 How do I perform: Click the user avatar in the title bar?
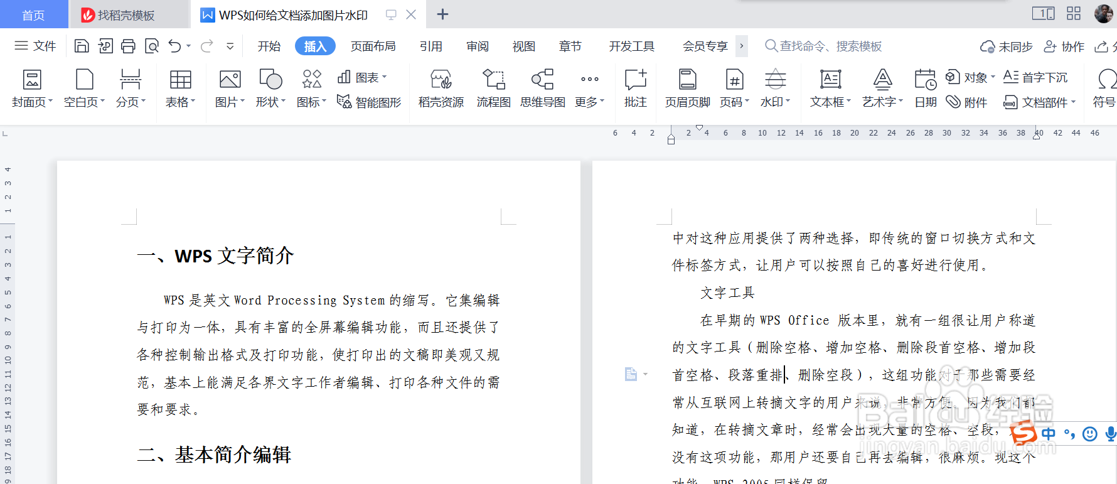(x=1103, y=13)
